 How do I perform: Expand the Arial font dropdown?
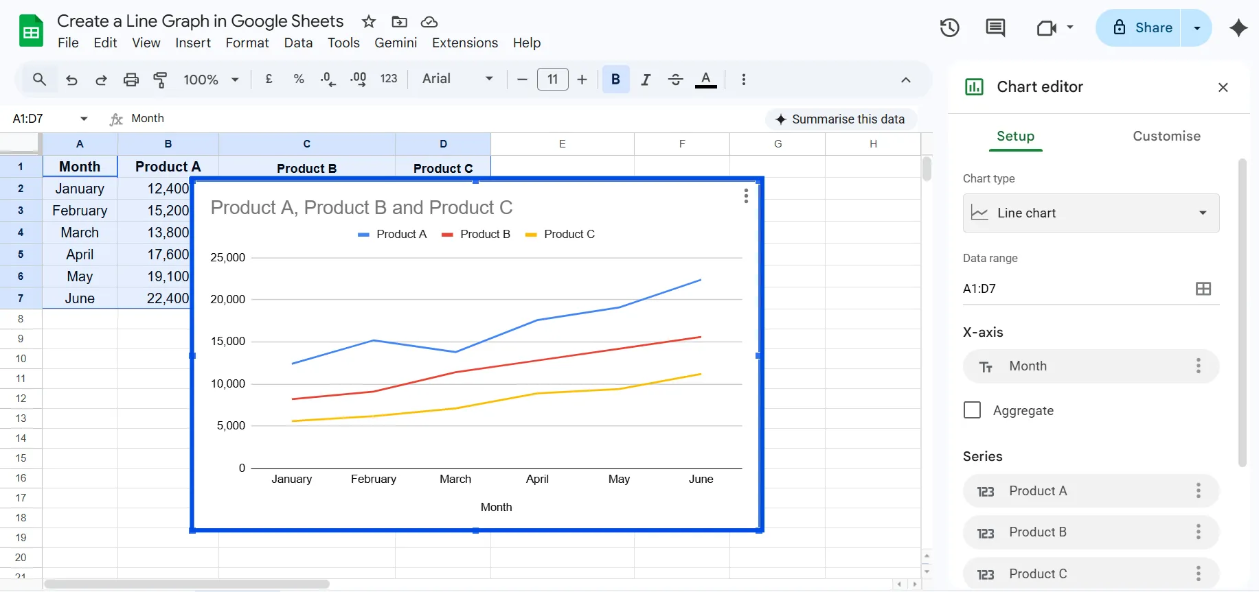coord(457,79)
